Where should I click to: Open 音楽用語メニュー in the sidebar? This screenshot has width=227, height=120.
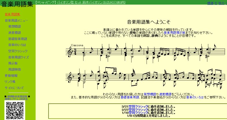tap(16, 21)
